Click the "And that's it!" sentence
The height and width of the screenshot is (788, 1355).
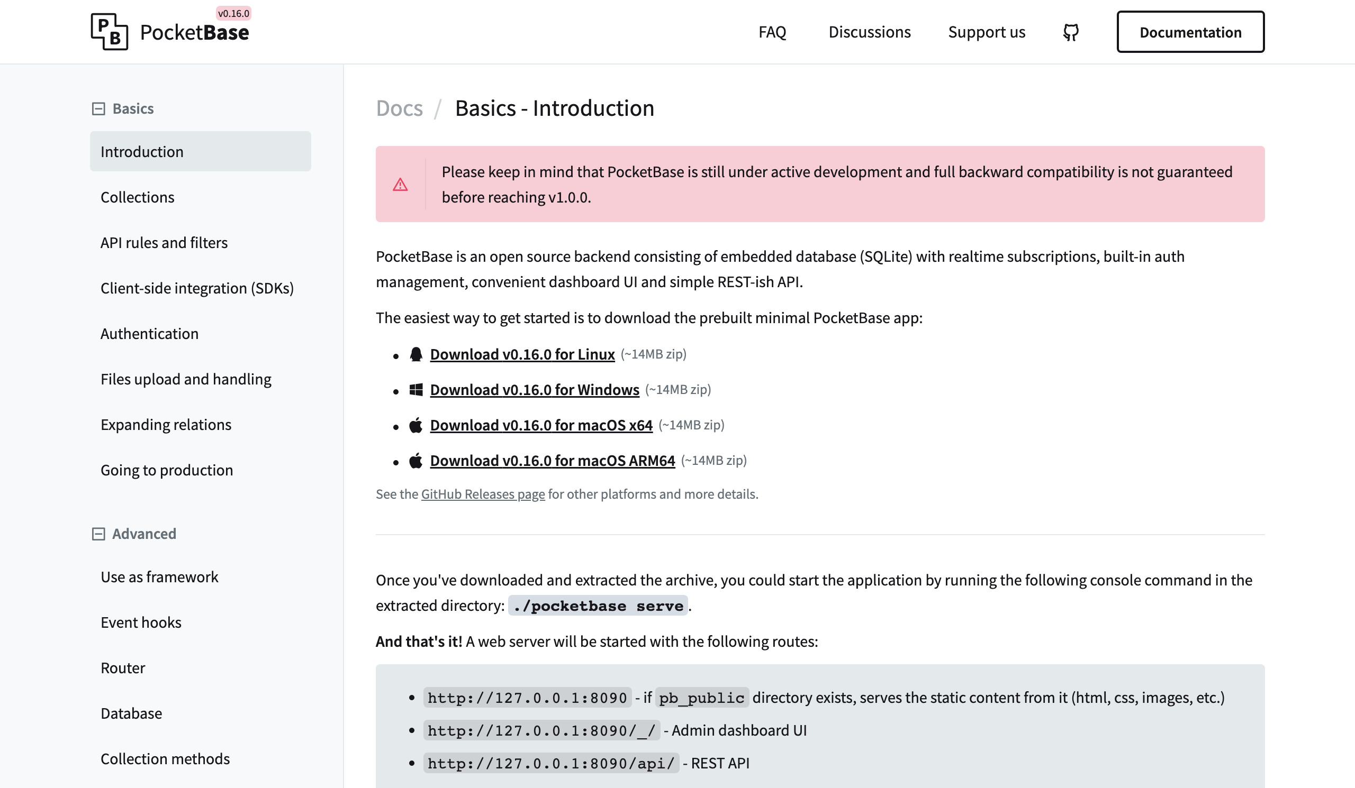pyautogui.click(x=419, y=642)
